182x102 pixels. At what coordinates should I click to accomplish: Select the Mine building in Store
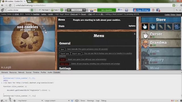161,67
